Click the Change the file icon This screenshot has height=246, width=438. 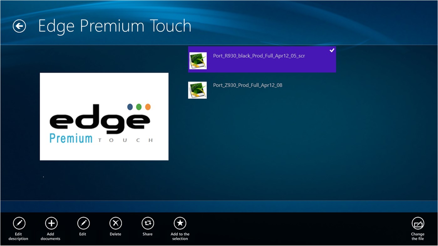[x=418, y=223]
